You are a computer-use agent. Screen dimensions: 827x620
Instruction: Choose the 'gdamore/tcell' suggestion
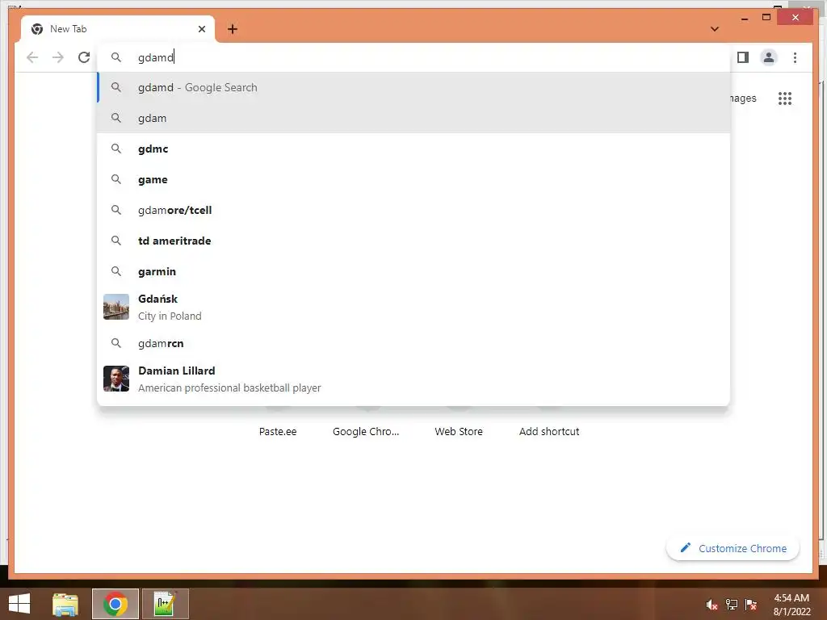tap(414, 210)
